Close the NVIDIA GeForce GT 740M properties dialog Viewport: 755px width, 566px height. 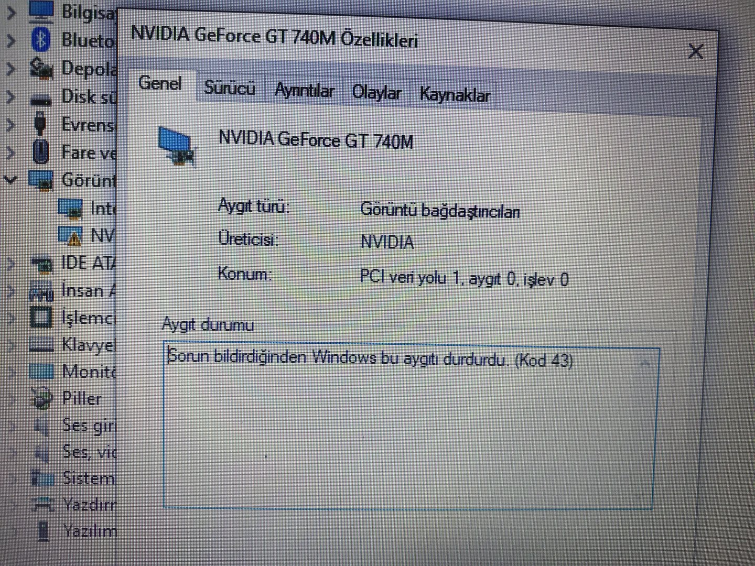(x=696, y=51)
